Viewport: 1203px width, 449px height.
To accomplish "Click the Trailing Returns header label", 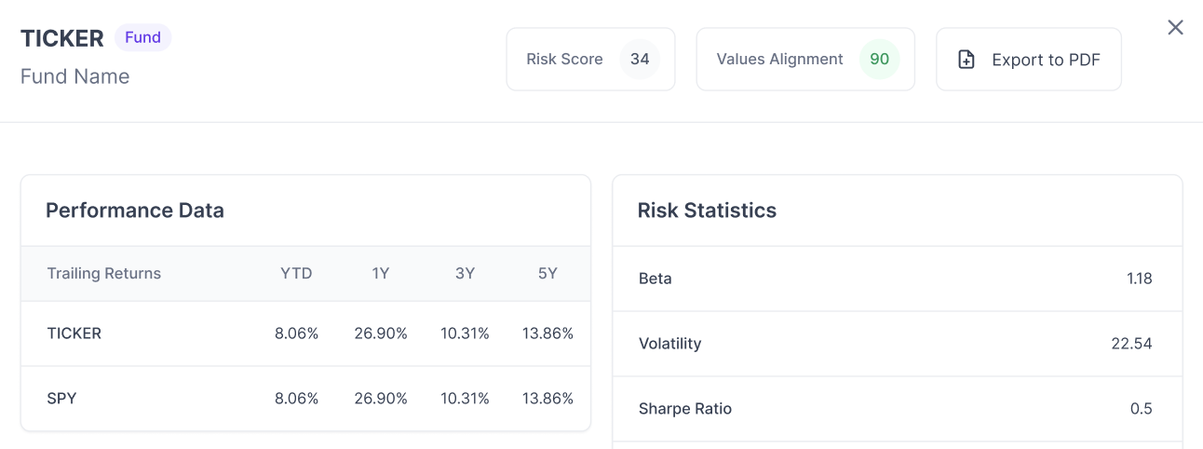I will [x=104, y=273].
